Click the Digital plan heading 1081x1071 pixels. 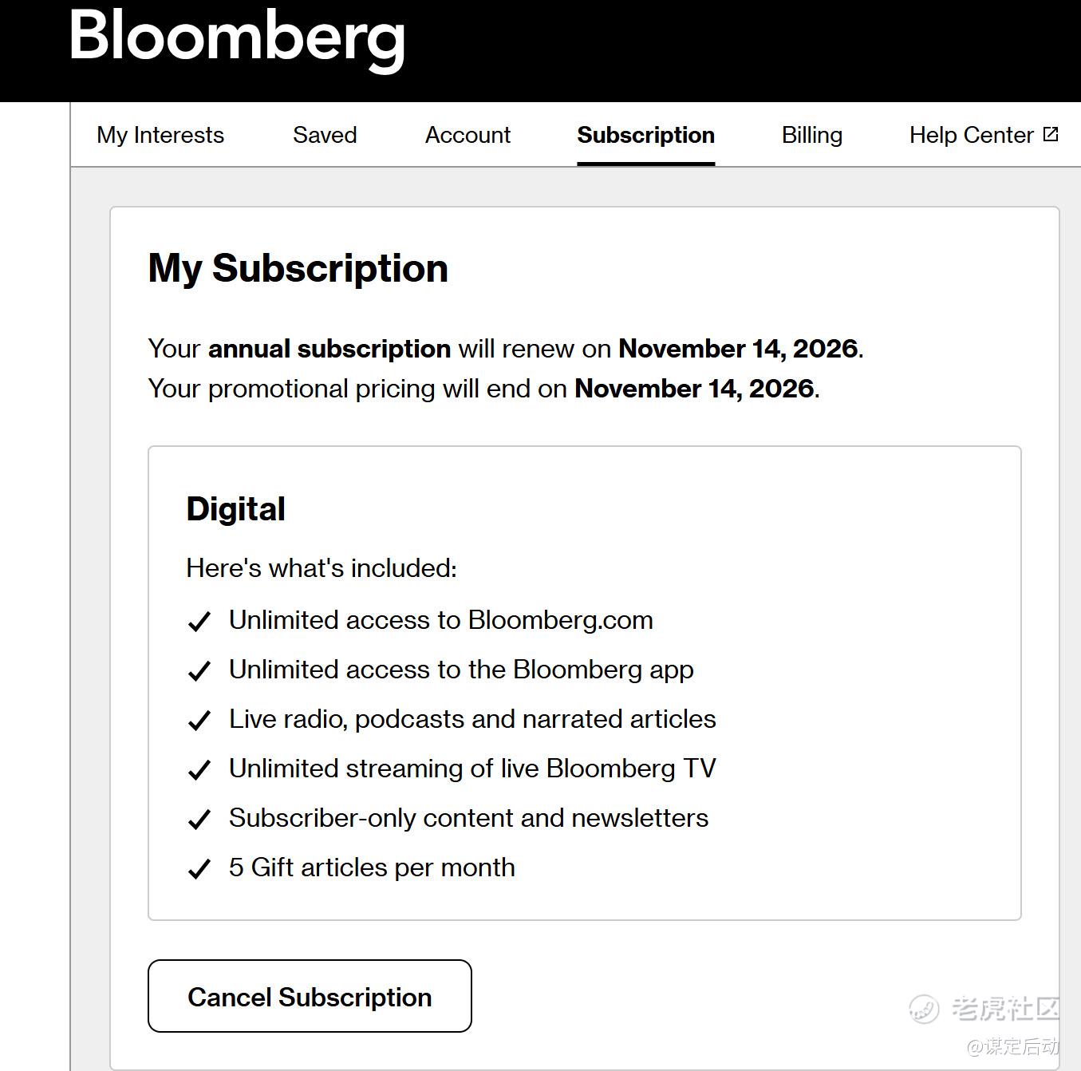pyautogui.click(x=235, y=509)
